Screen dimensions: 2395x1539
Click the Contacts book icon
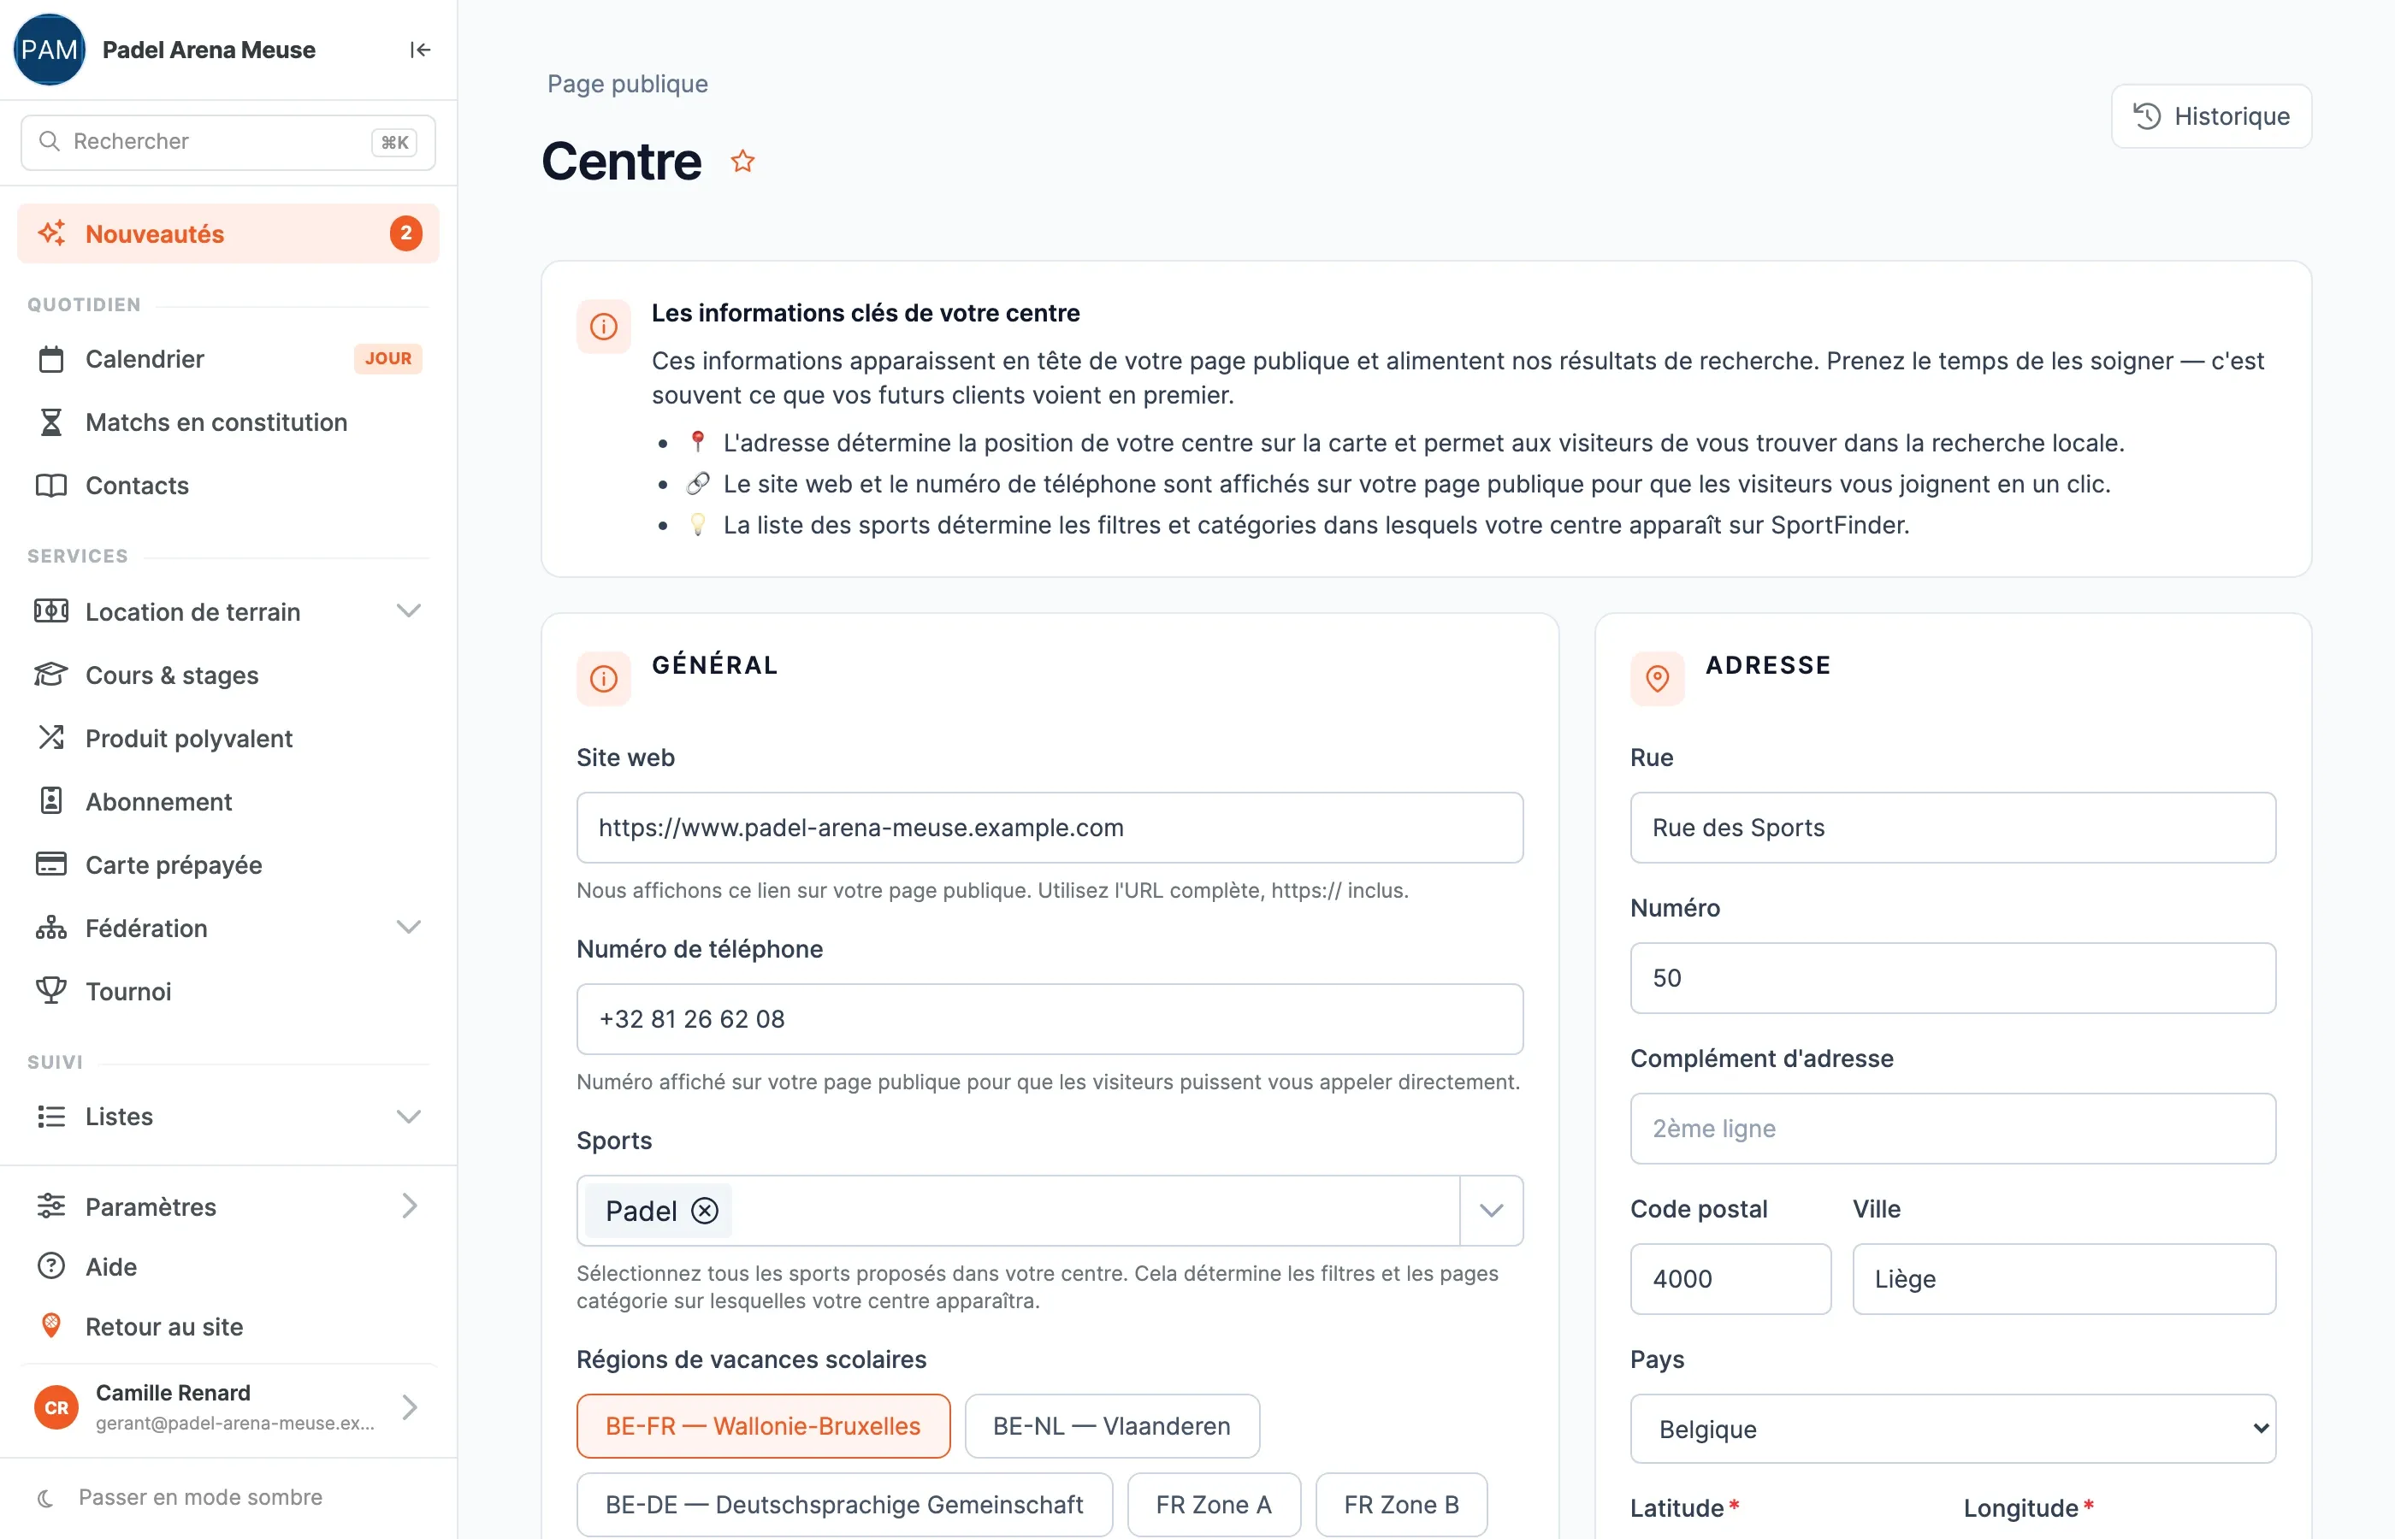click(51, 485)
